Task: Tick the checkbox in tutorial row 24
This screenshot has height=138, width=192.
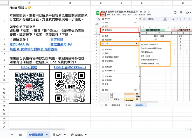Action: [112, 96]
